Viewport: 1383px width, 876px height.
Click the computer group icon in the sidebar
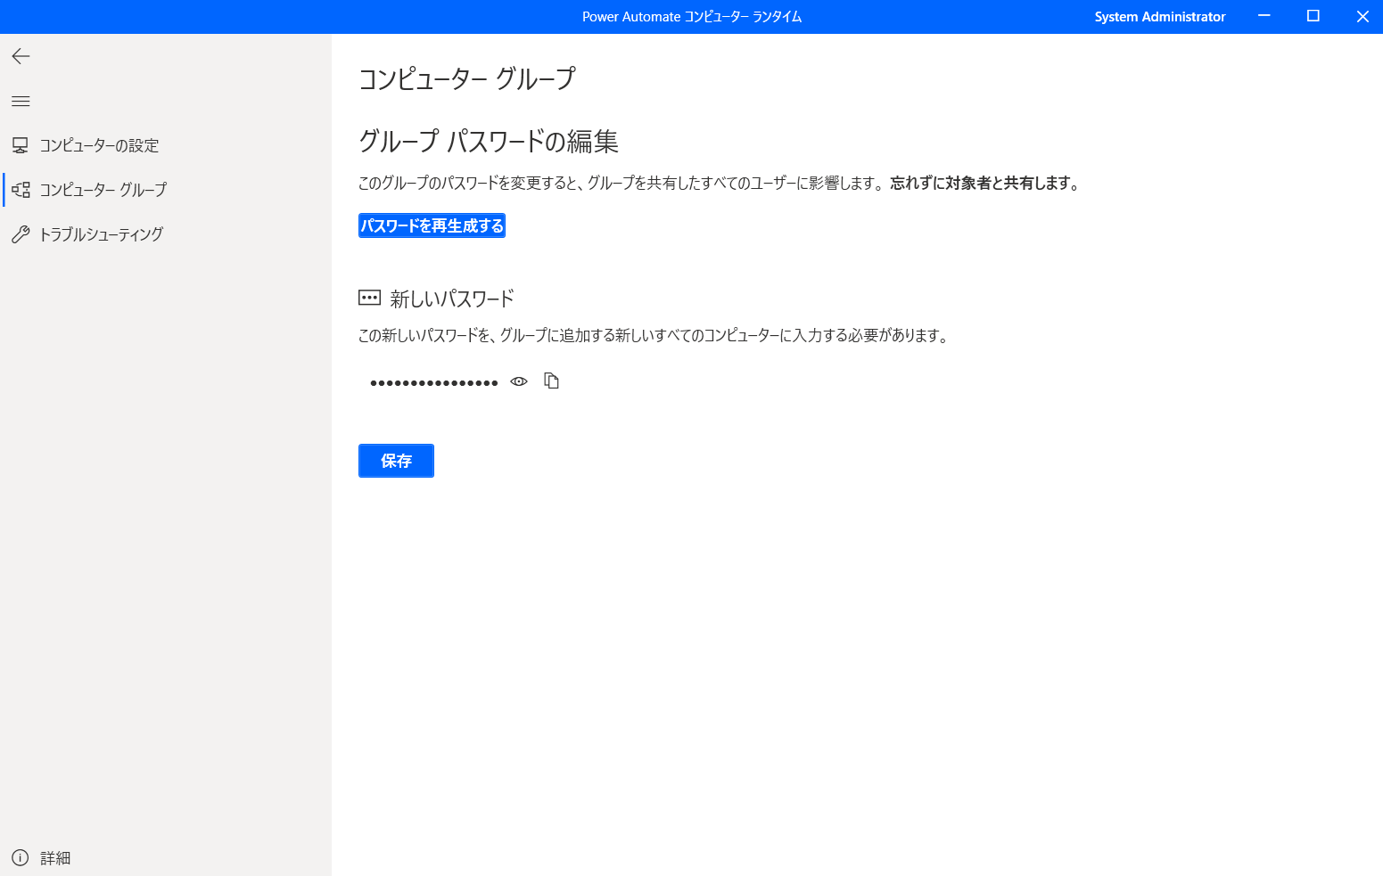point(21,189)
